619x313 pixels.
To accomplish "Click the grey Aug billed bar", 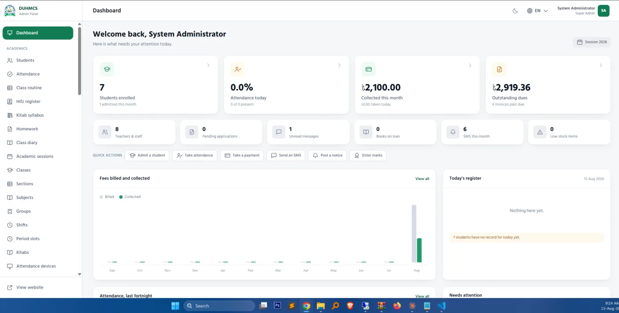I will (x=414, y=234).
